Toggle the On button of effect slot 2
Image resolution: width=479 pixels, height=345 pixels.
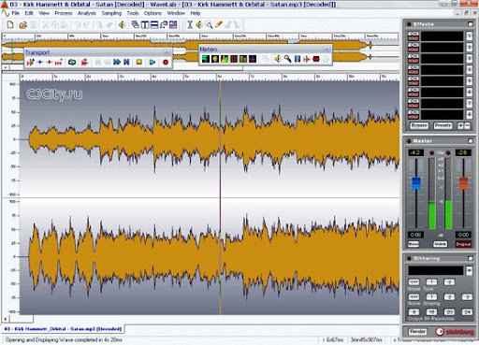[x=414, y=45]
